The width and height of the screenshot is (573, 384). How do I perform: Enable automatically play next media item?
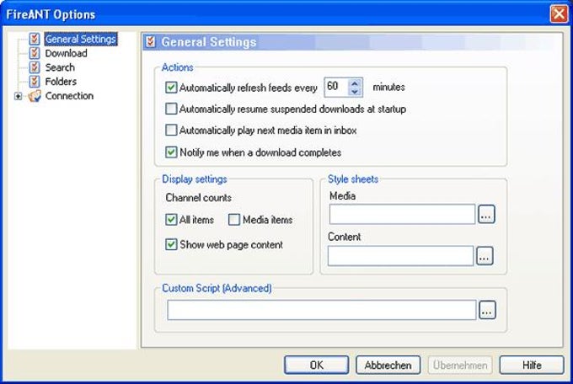(171, 130)
